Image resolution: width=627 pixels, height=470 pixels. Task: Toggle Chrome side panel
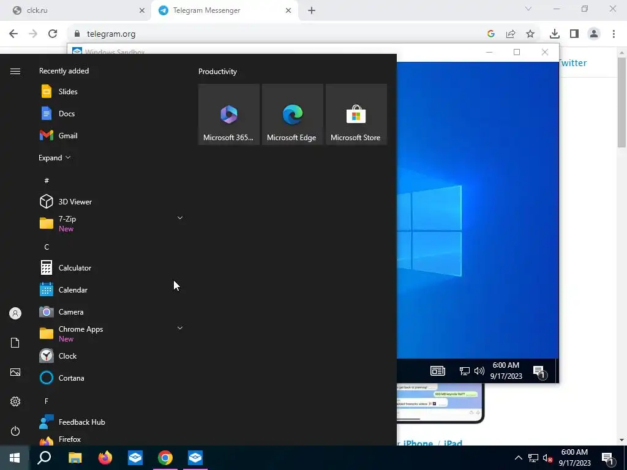[x=574, y=34]
